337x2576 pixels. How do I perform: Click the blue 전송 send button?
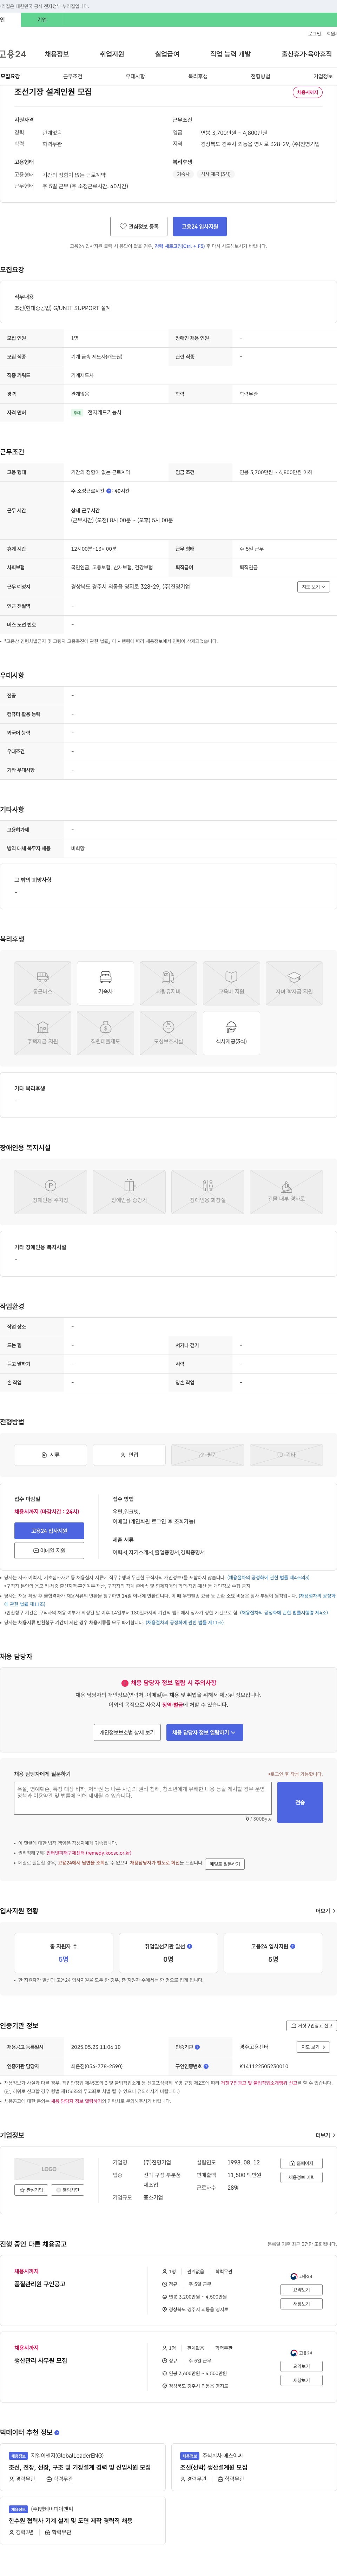pos(300,1802)
